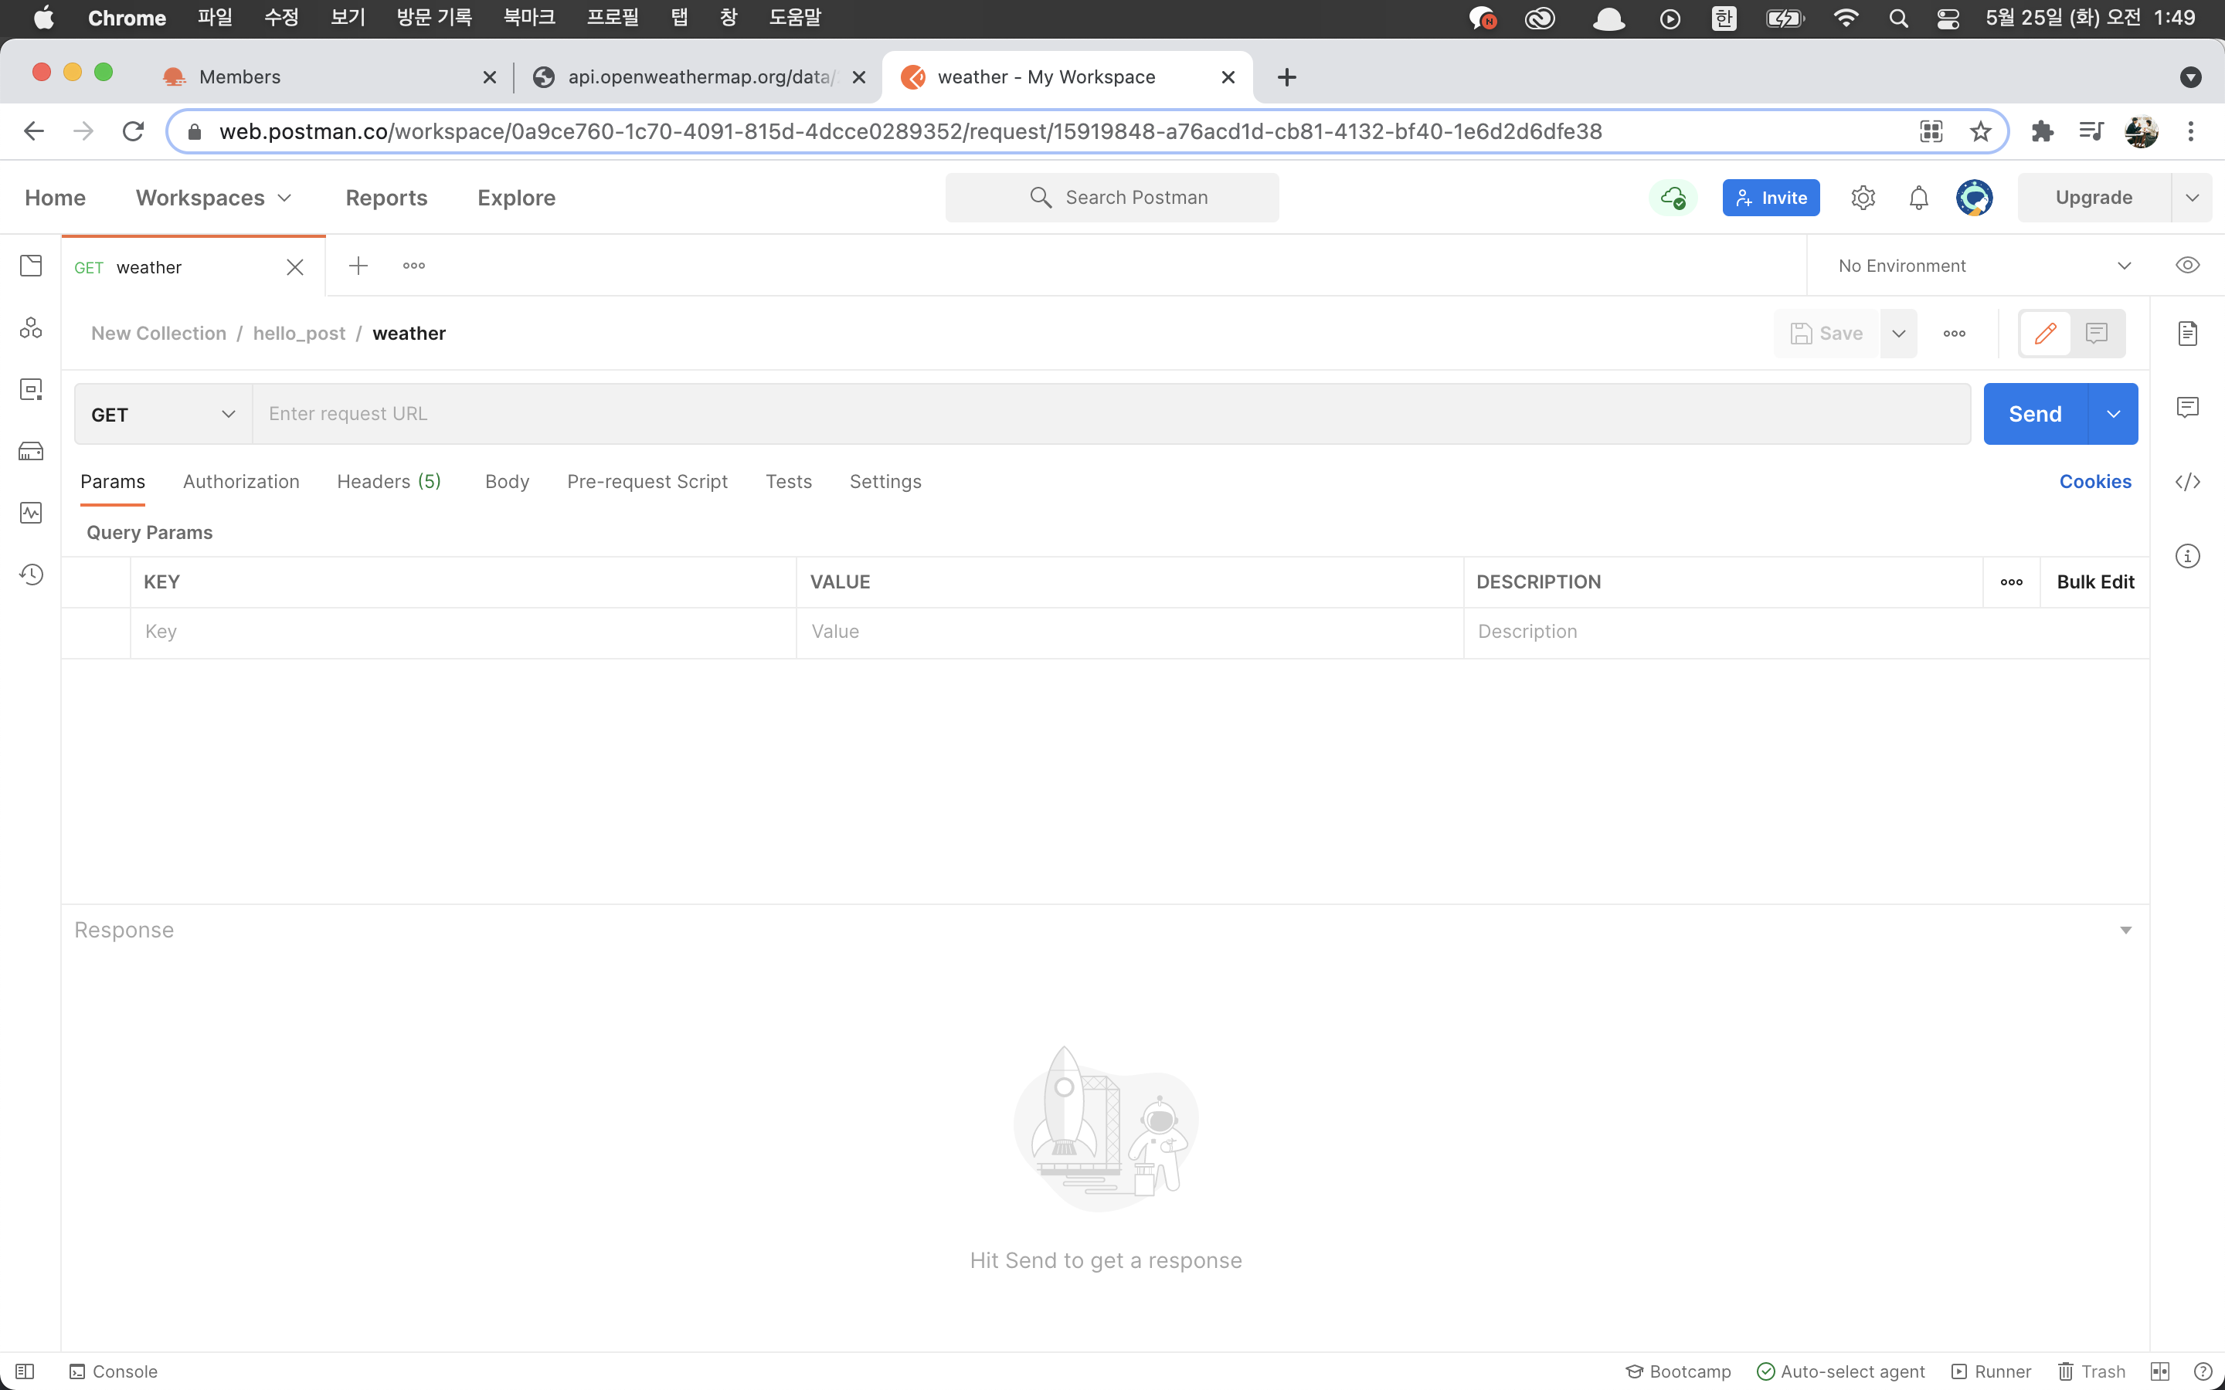Open the Pre-request Script tab
This screenshot has width=2225, height=1390.
[x=647, y=482]
